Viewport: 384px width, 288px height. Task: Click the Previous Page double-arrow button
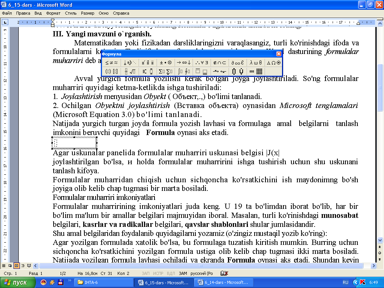pyautogui.click(x=380, y=247)
